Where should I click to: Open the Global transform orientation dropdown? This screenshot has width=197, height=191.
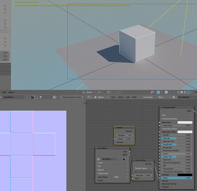(x=88, y=92)
